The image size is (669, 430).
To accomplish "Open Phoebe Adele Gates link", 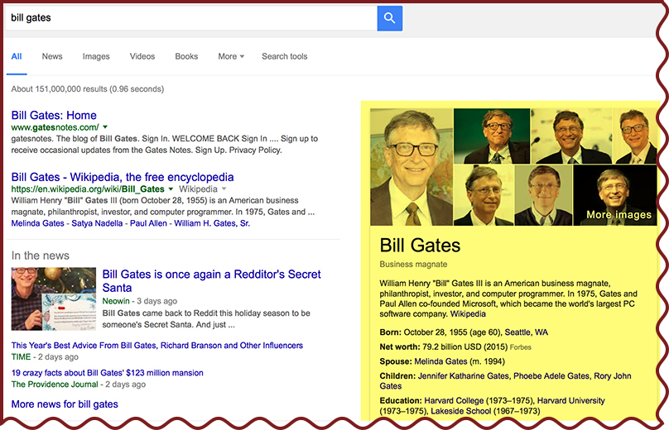I will [551, 376].
